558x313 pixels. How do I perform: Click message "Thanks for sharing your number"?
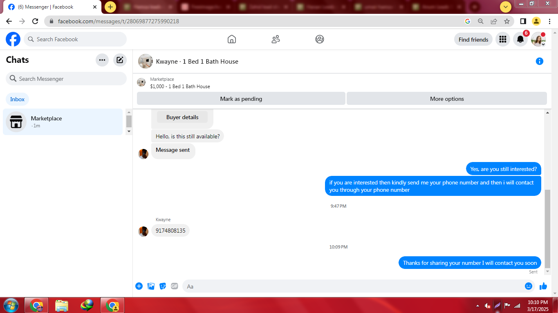point(470,263)
